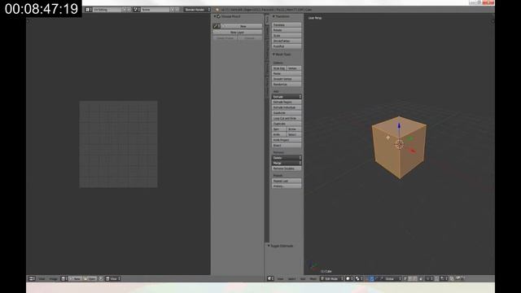Viewport: 521px width, 293px height.
Task: Open the viewport shading dropdown
Action: pyautogui.click(x=349, y=278)
